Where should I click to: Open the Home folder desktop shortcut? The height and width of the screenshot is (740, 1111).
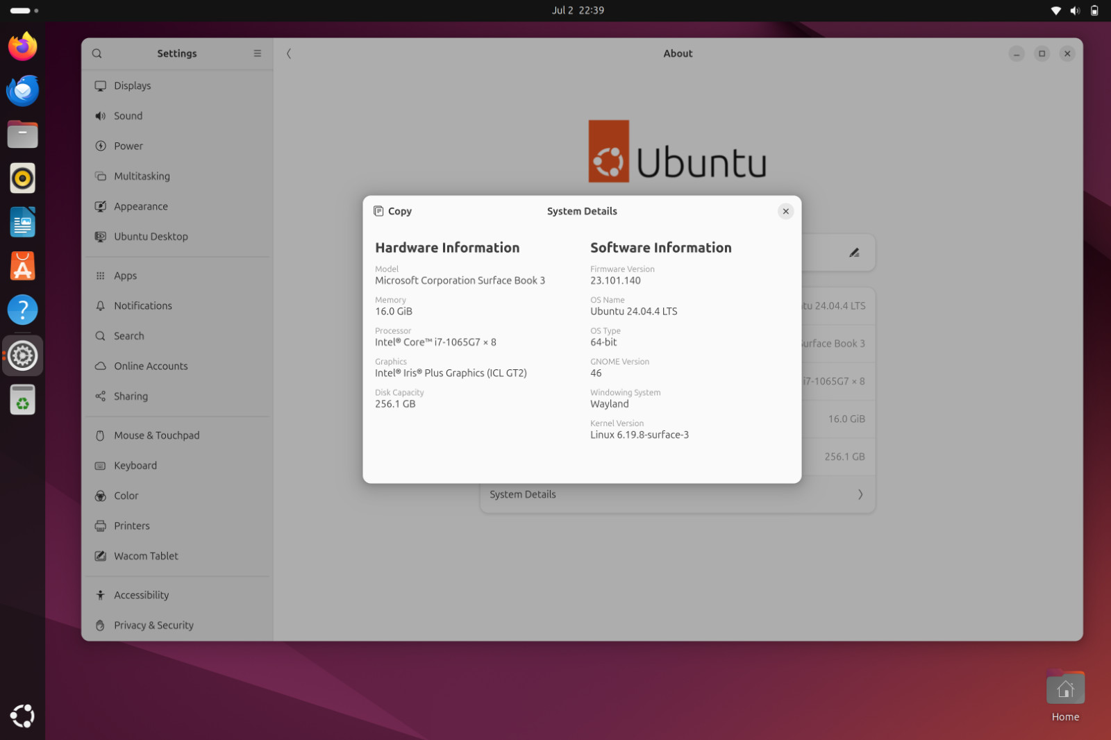[x=1065, y=696]
